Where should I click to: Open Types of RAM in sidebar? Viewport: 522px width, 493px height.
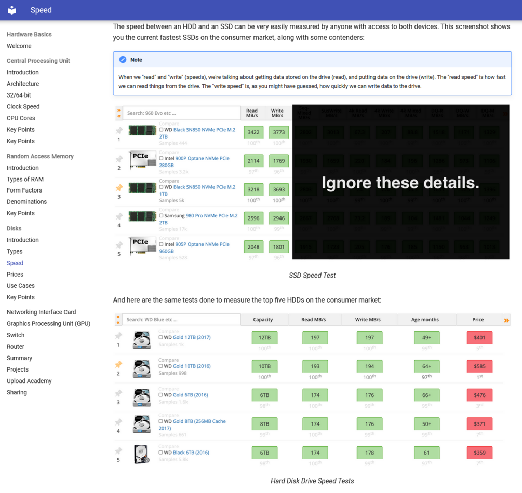[25, 179]
